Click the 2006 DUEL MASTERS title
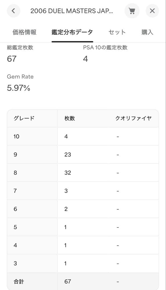 [72, 11]
